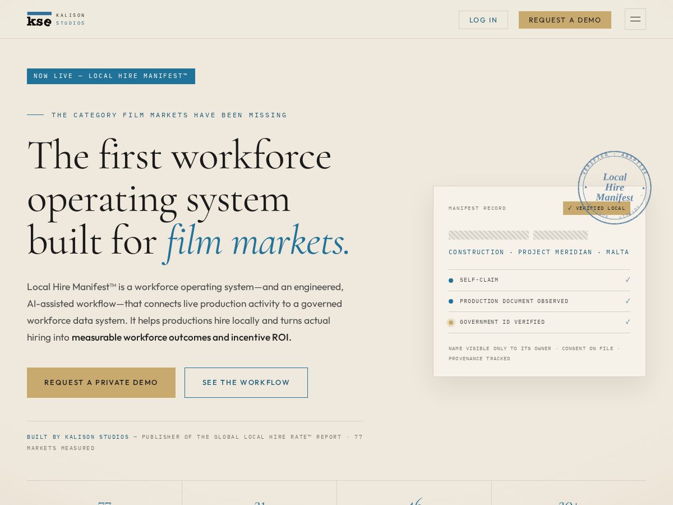
Task: Open the hamburger menu
Action: coord(635,19)
